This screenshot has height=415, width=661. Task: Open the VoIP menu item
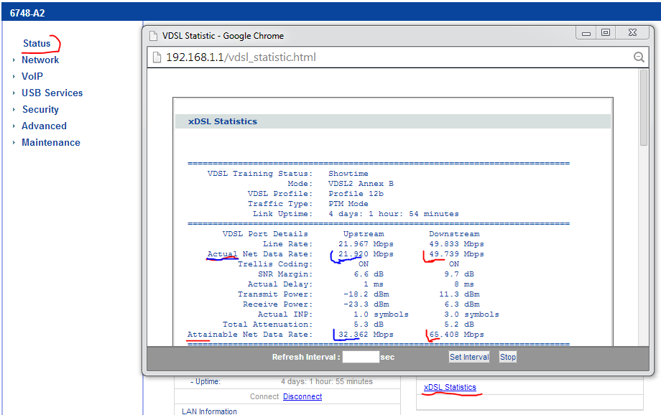pyautogui.click(x=32, y=76)
